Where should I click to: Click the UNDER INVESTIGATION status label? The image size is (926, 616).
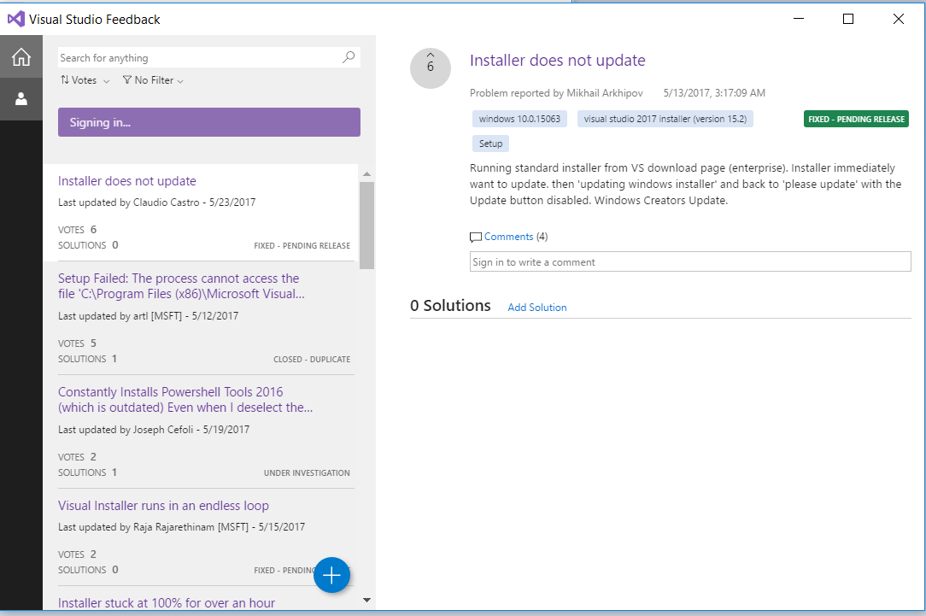click(307, 472)
